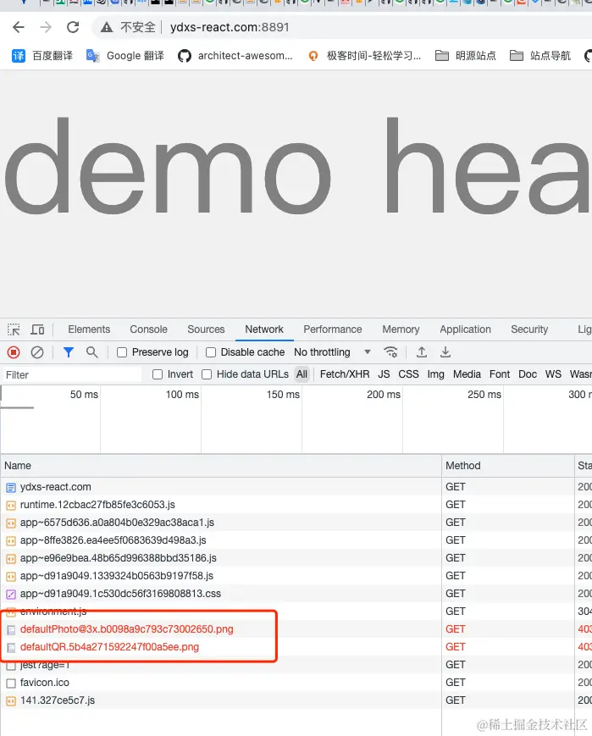Filter requests by CSS

(x=408, y=374)
